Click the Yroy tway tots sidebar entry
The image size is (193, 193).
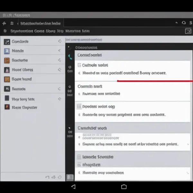[x=23, y=99]
